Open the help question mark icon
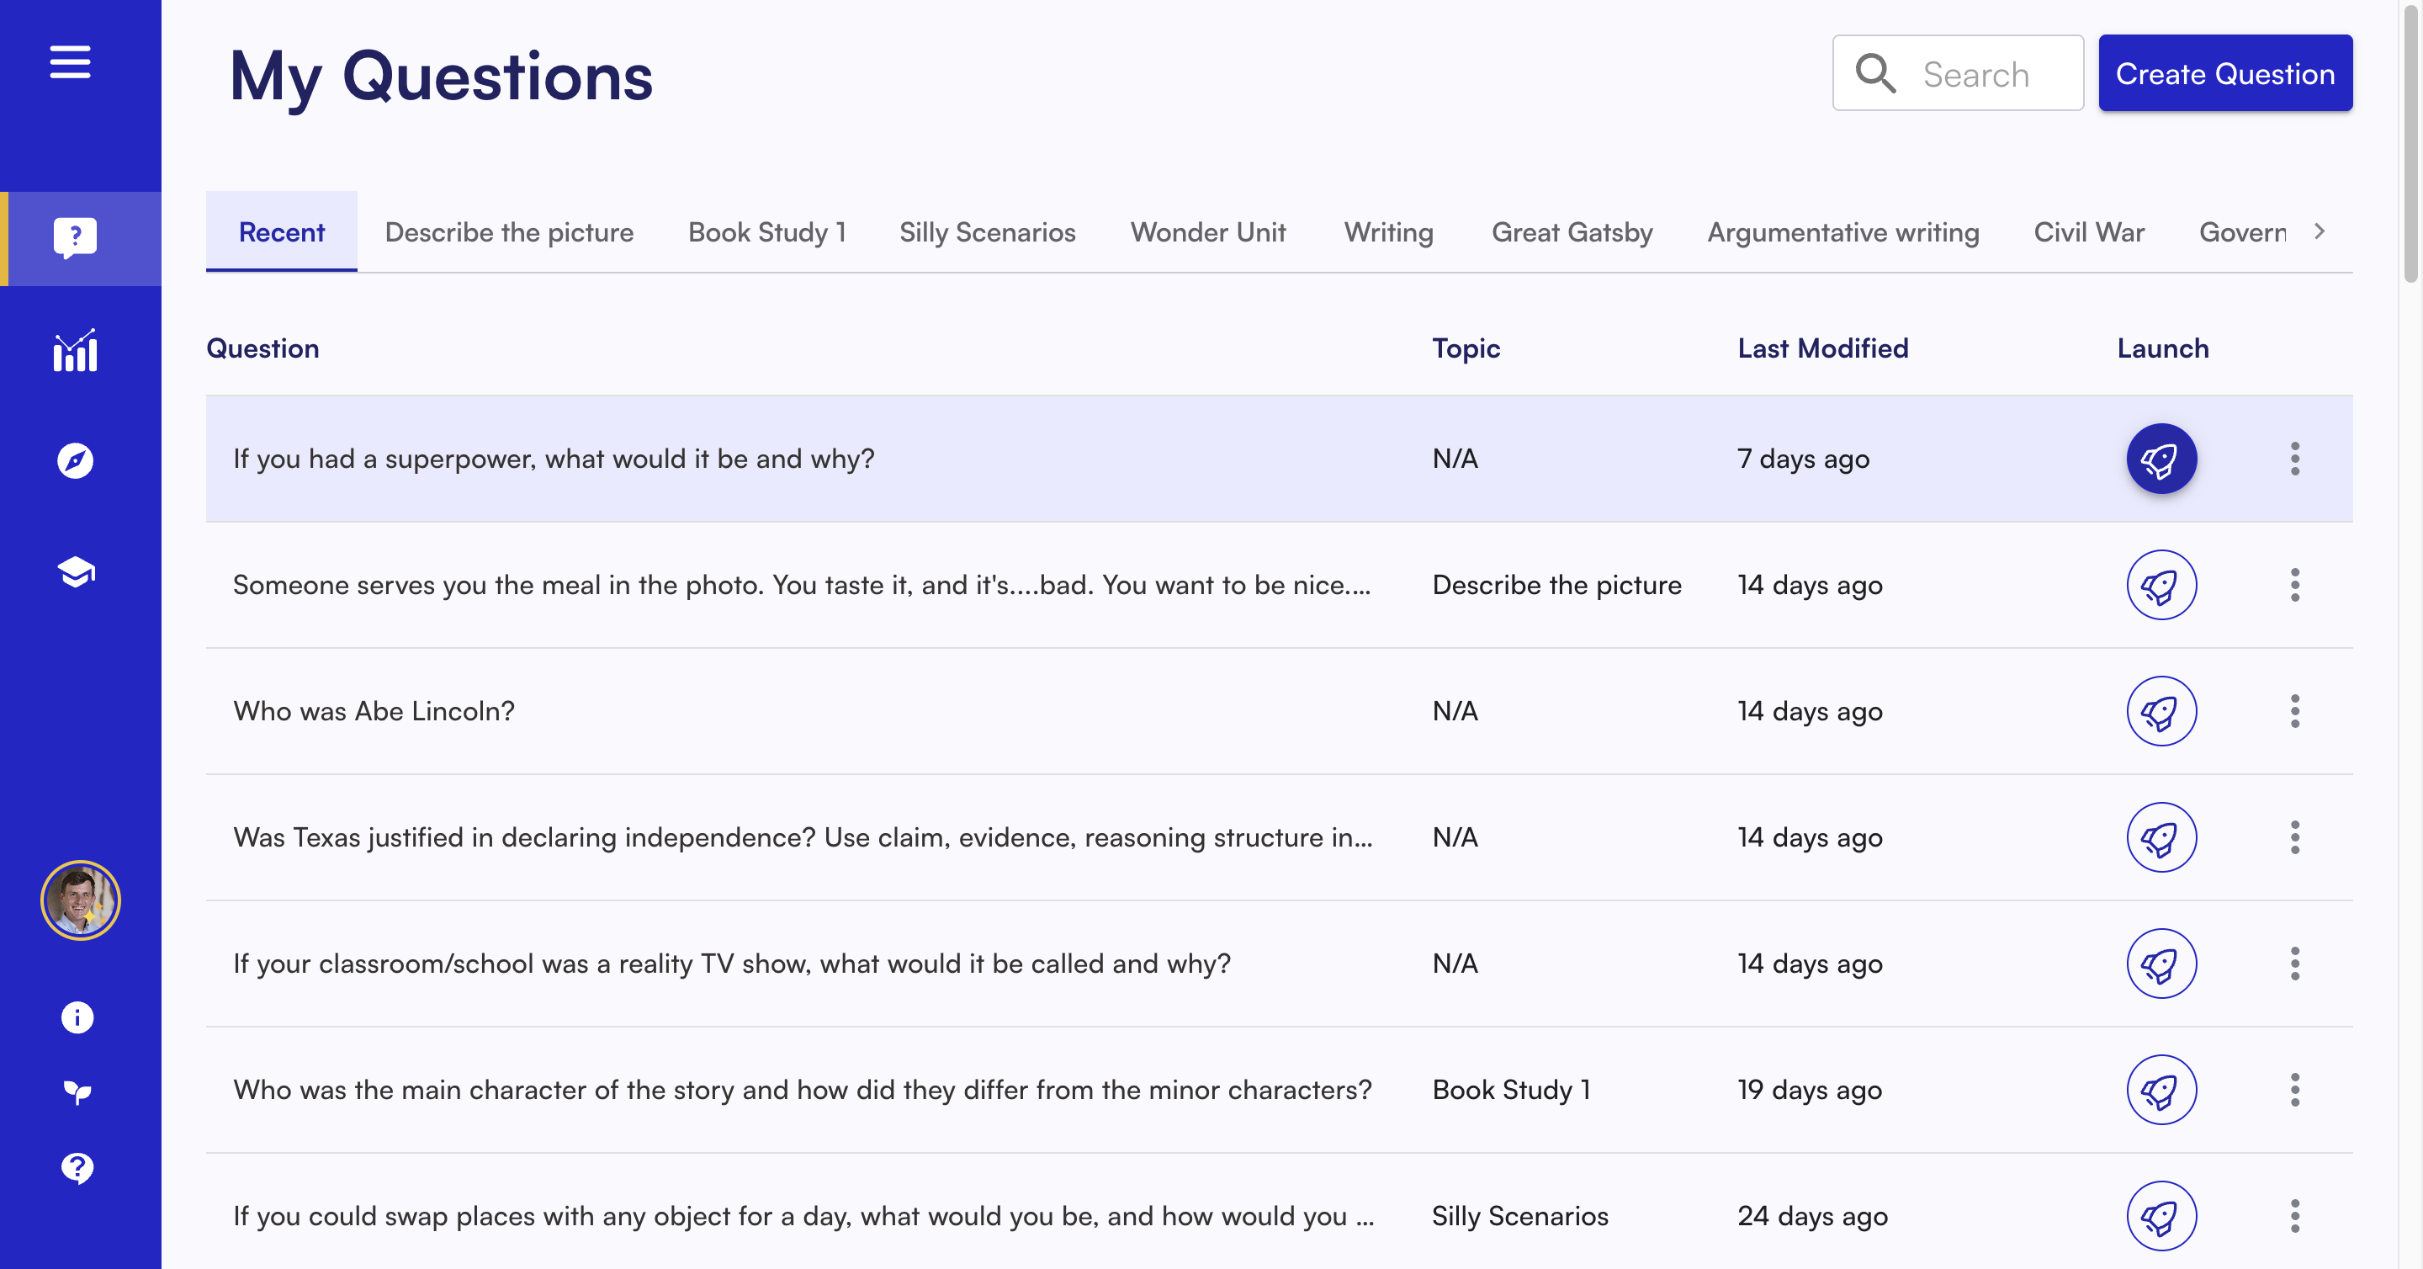The width and height of the screenshot is (2423, 1269). 77,1167
